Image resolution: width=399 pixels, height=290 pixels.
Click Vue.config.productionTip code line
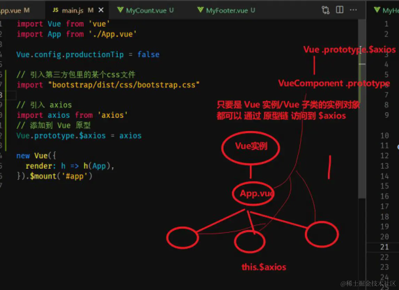click(88, 54)
